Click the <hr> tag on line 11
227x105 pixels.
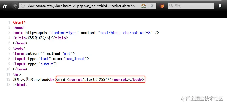click(x=17, y=74)
